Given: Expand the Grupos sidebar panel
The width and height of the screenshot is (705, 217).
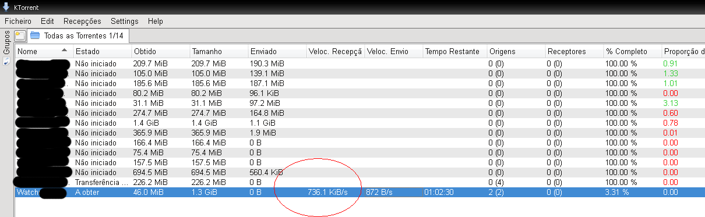Looking at the screenshot, I should click(x=6, y=43).
